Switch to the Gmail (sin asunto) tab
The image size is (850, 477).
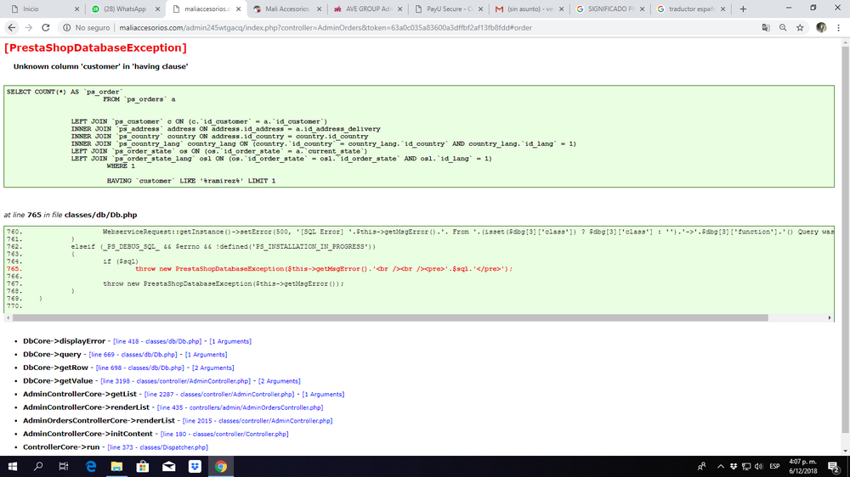[x=530, y=9]
